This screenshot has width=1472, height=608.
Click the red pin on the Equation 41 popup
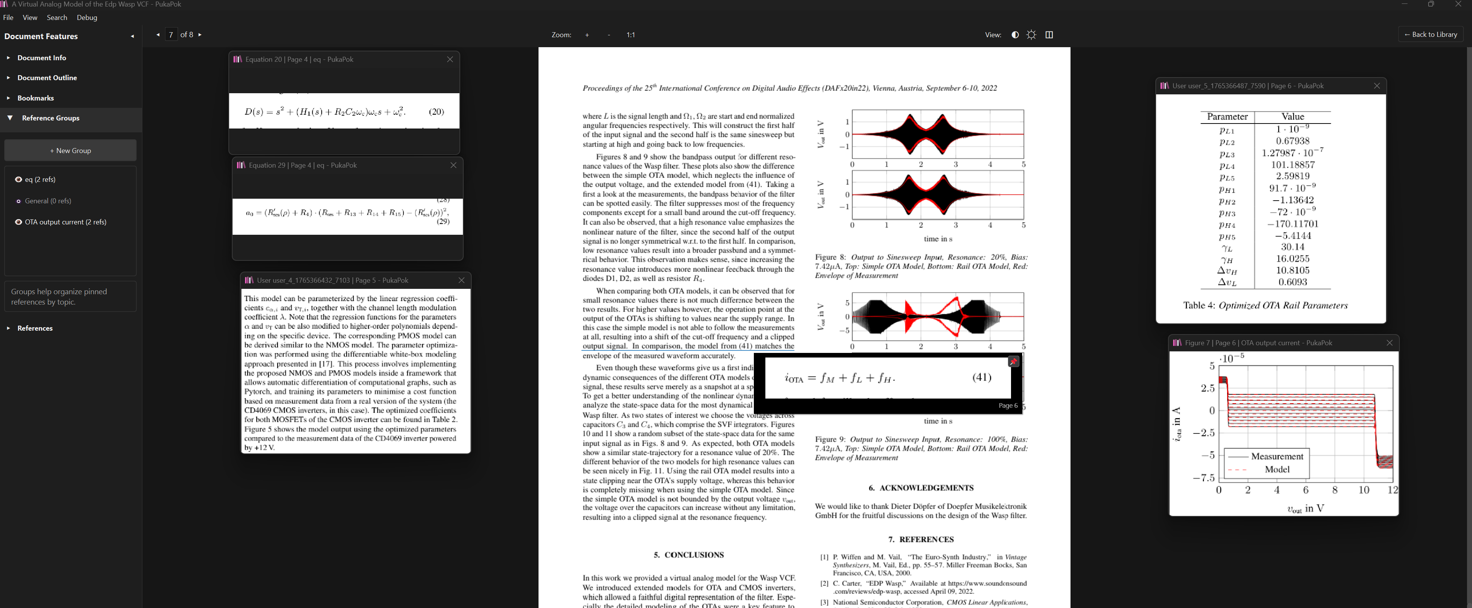[1013, 361]
